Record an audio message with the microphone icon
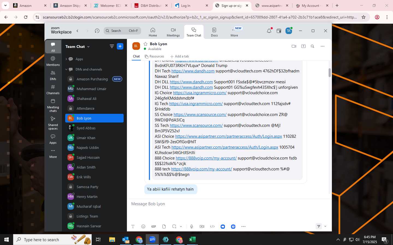The image size is (393, 245). pyautogui.click(x=192, y=226)
